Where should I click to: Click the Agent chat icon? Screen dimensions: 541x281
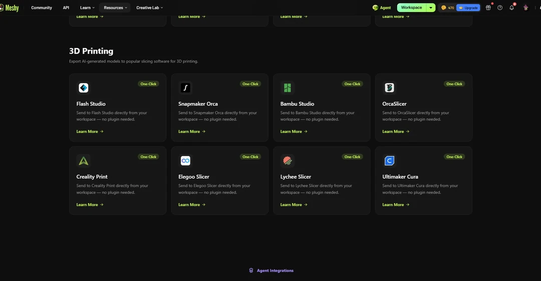pyautogui.click(x=375, y=7)
